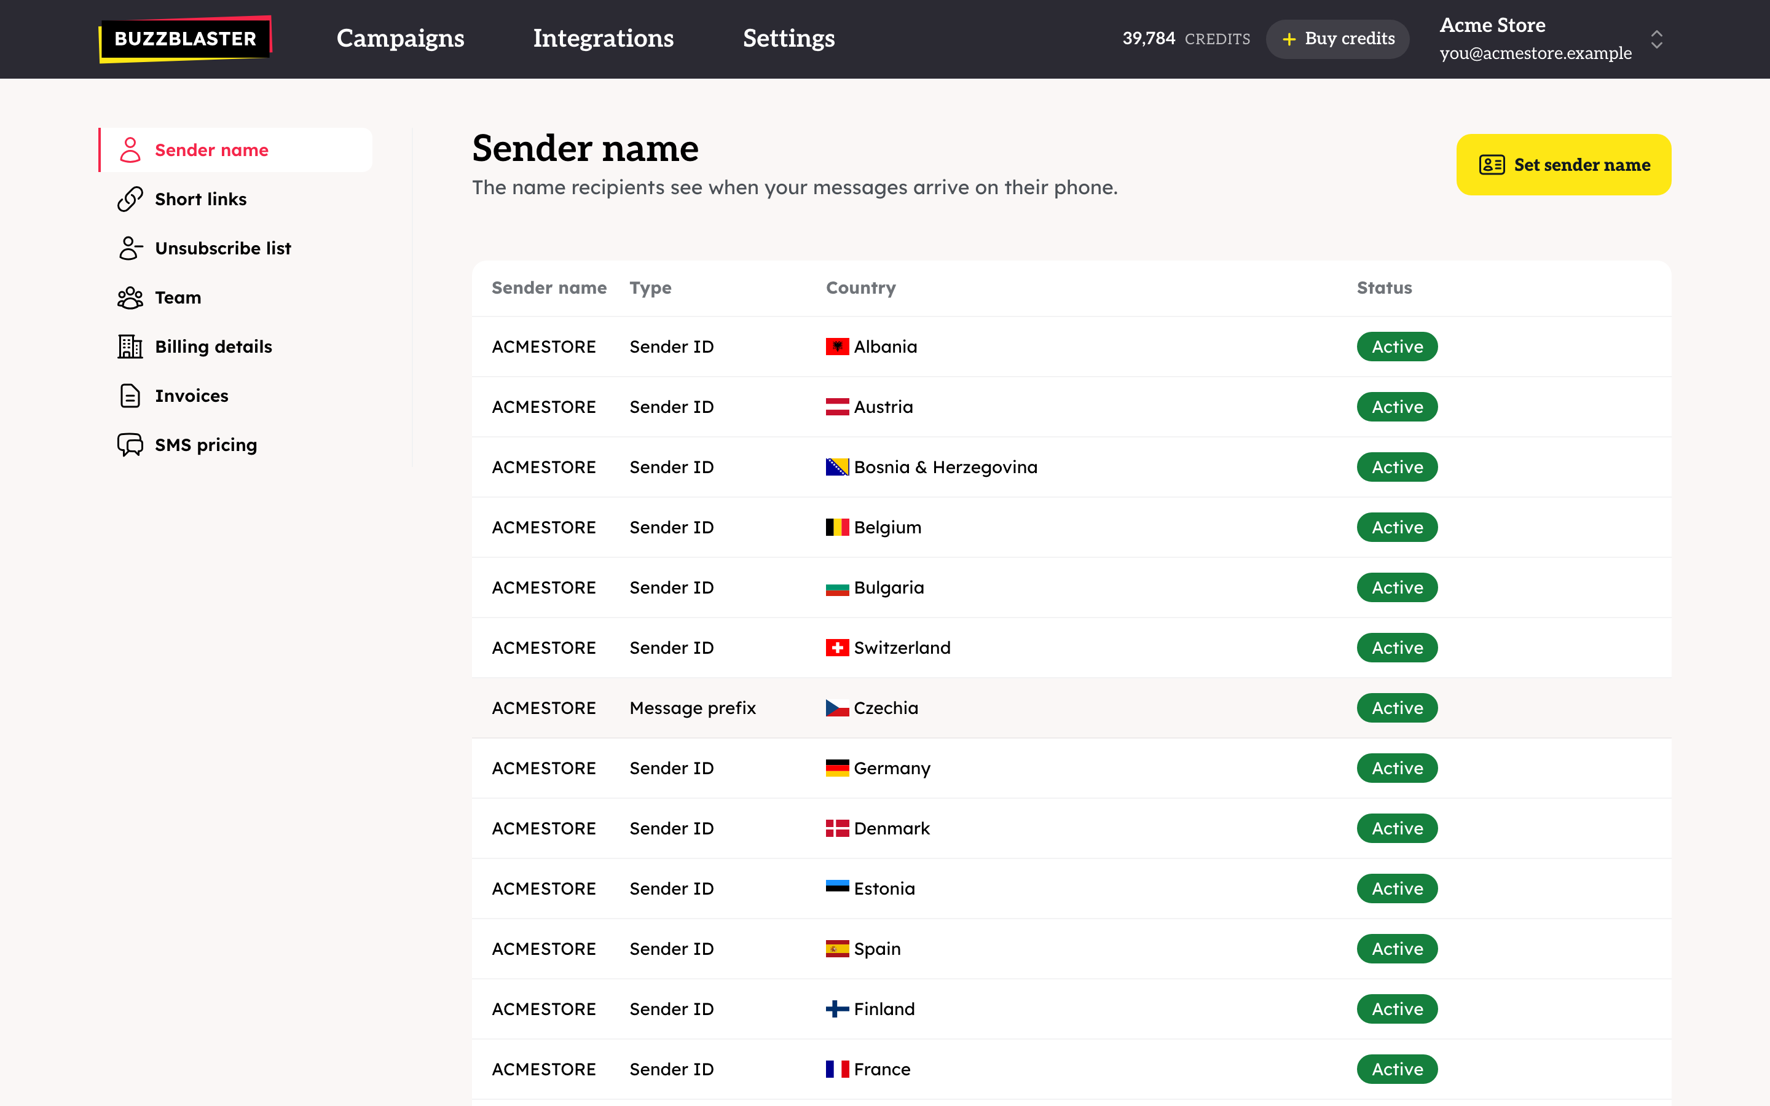Click Sender ID in the Denmark row

671,828
